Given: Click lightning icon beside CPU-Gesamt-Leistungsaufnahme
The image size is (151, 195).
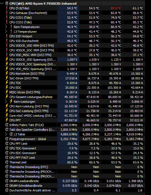Looking at the screenshot, I should coord(7,97).
